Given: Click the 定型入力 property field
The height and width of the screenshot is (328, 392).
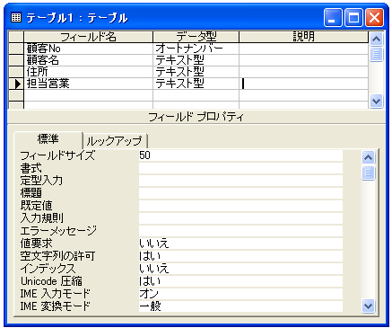Looking at the screenshot, I should pyautogui.click(x=240, y=181).
